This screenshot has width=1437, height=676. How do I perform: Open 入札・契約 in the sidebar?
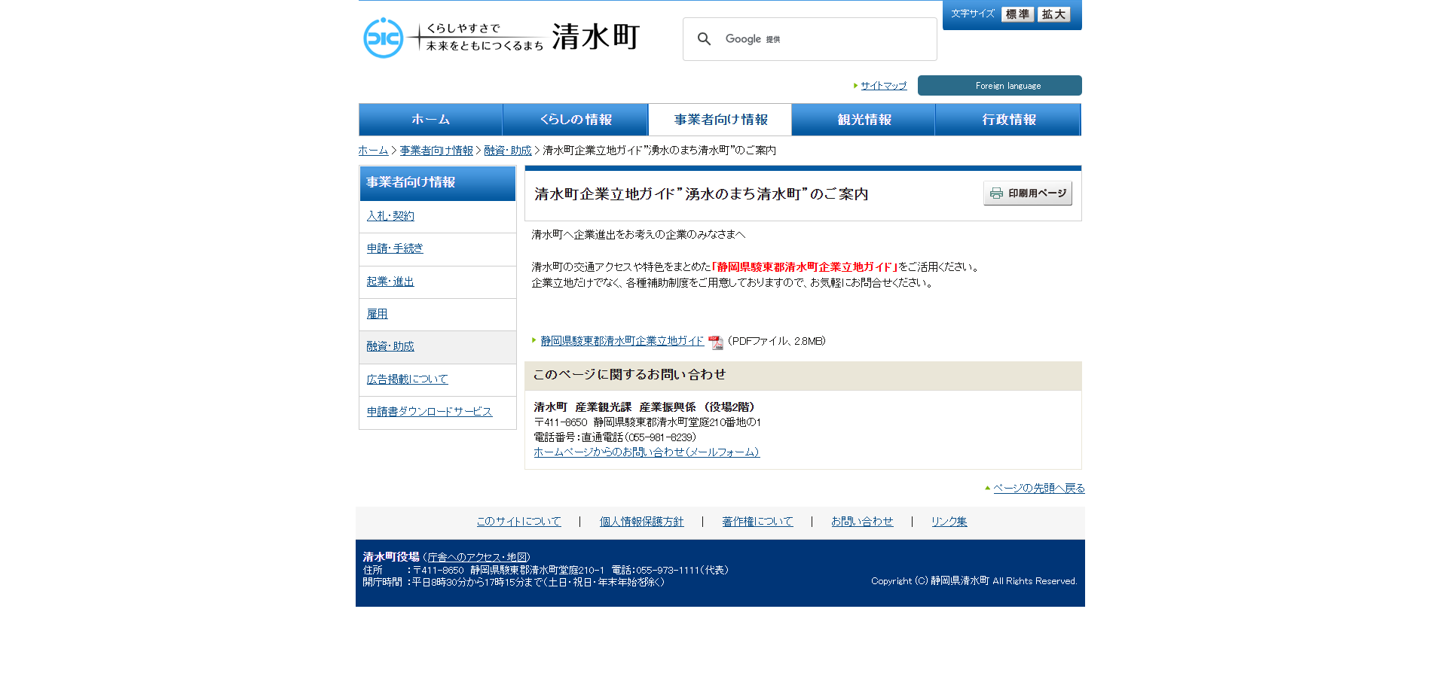390,216
